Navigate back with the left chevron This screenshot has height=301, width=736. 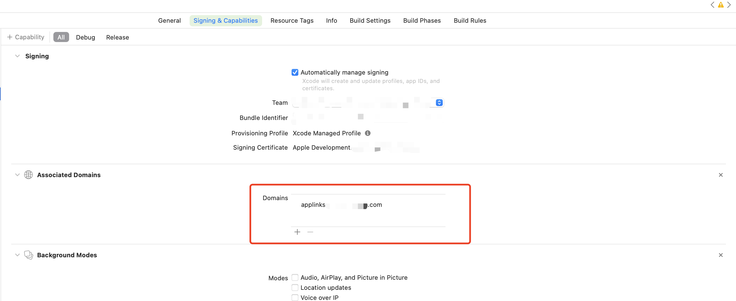(712, 5)
